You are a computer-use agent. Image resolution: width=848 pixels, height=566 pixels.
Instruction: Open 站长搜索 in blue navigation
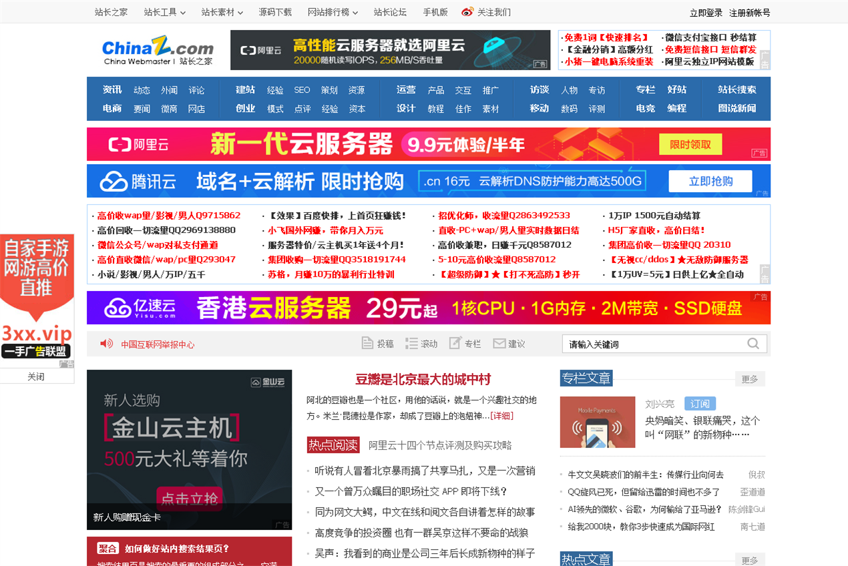click(737, 89)
